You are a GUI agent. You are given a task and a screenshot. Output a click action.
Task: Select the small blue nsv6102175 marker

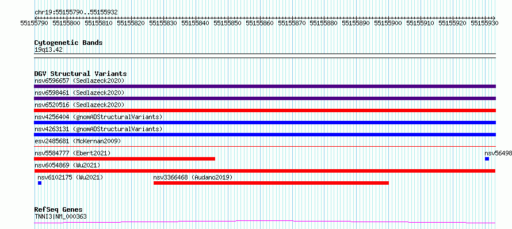tap(40, 183)
